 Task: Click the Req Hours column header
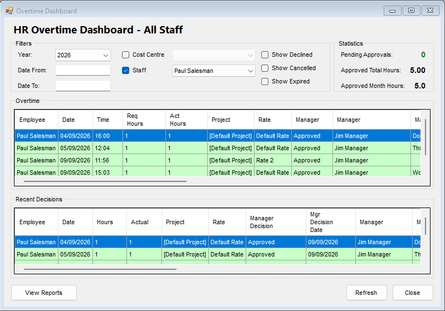144,120
